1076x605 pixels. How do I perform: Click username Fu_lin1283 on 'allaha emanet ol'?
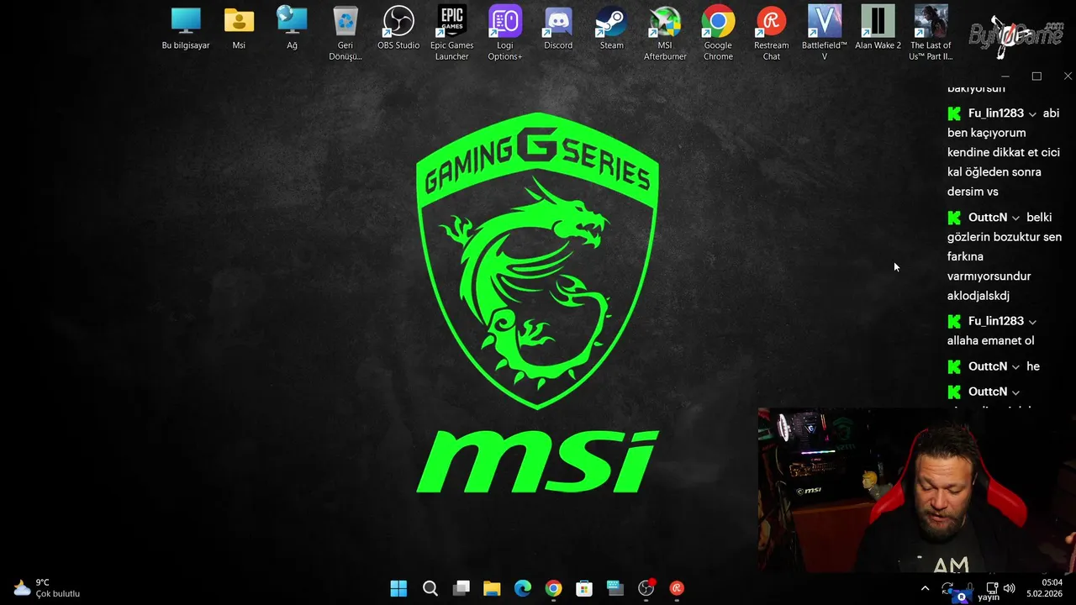coord(996,321)
